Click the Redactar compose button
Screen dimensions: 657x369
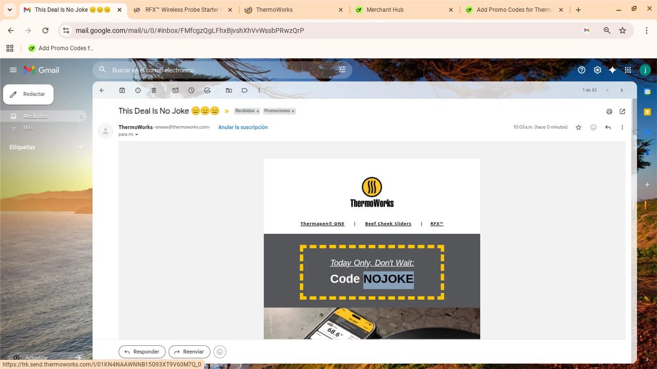(x=28, y=94)
